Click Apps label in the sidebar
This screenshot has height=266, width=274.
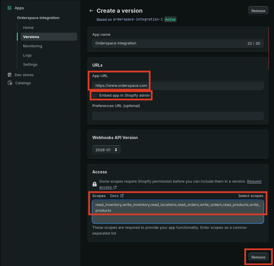[19, 8]
